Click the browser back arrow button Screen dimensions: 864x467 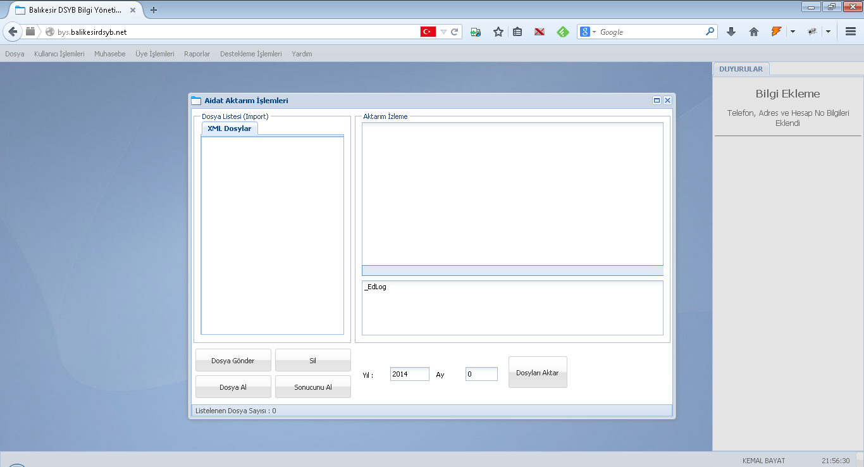[13, 32]
